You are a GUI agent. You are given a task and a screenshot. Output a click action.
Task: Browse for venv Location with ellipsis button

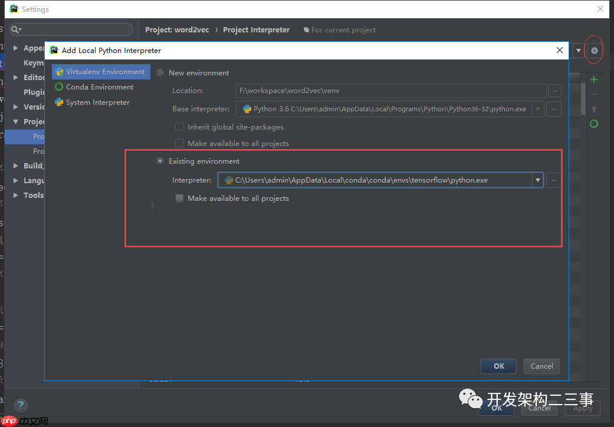coord(555,90)
